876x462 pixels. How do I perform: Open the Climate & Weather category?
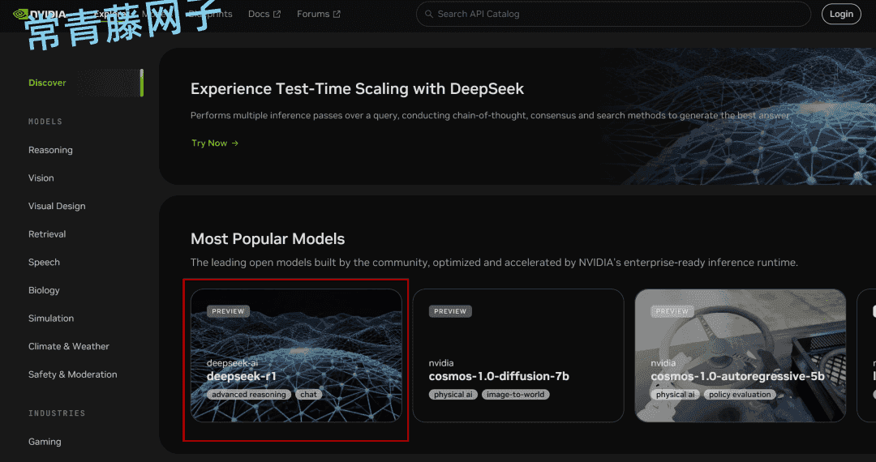(x=69, y=347)
